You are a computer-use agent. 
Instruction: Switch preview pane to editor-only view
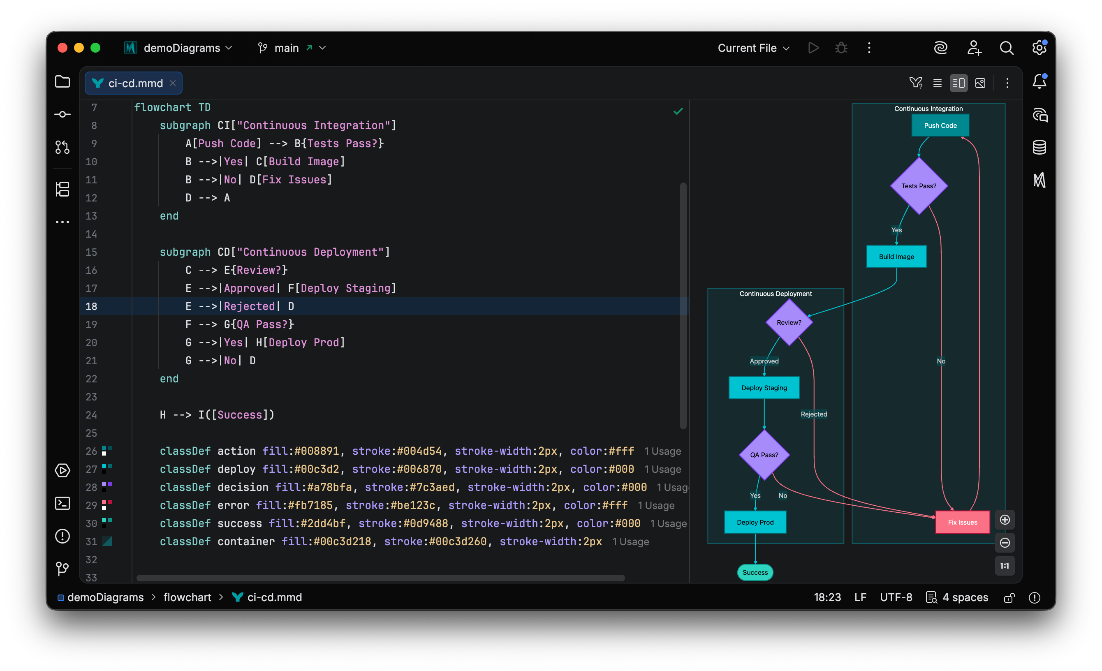click(938, 83)
